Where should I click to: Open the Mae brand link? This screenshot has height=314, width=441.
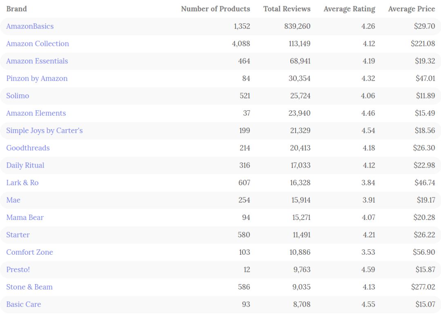click(x=13, y=200)
